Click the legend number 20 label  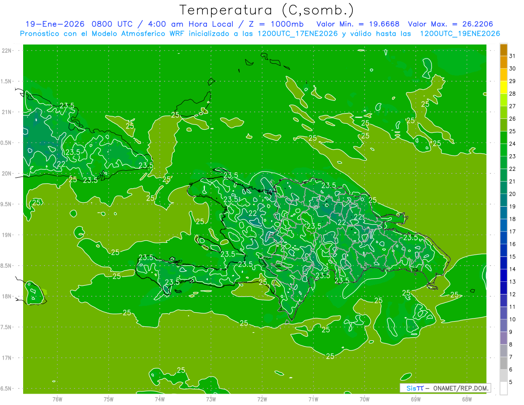pyautogui.click(x=513, y=194)
